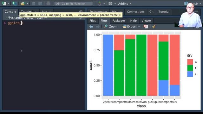The image size is (203, 114).
Task: Remove the current plot with red X
Action: click(146, 27)
